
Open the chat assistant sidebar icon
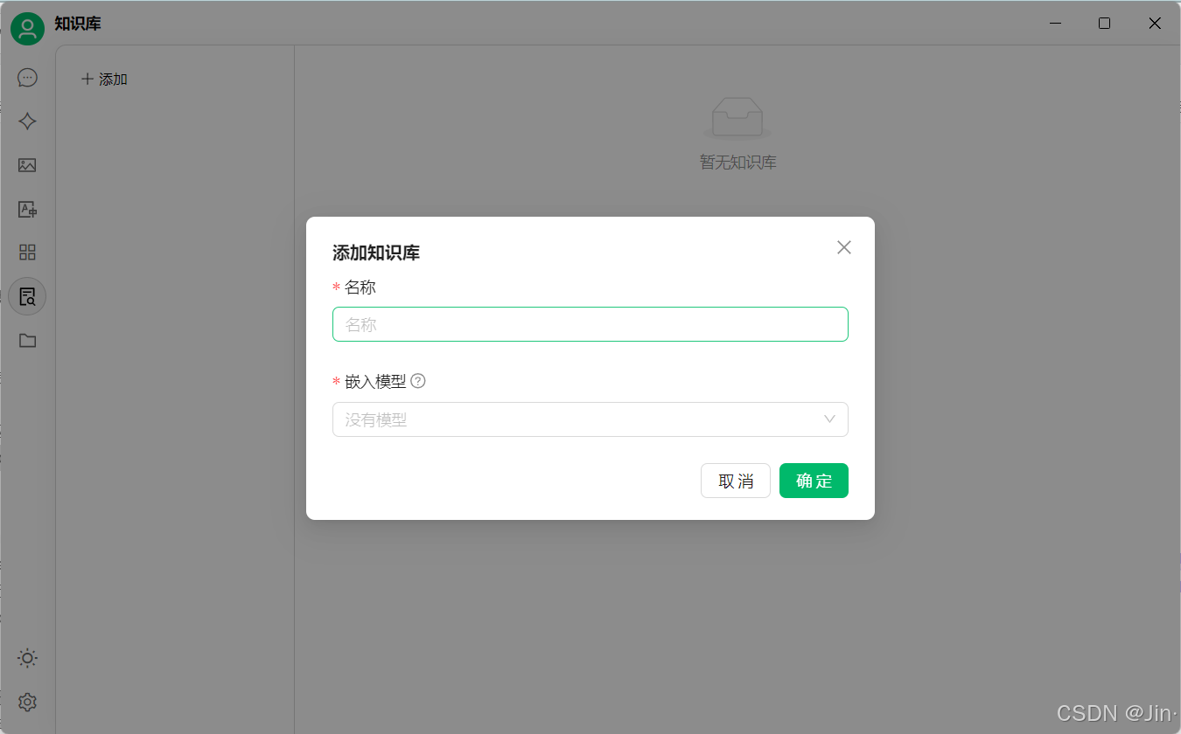coord(27,78)
